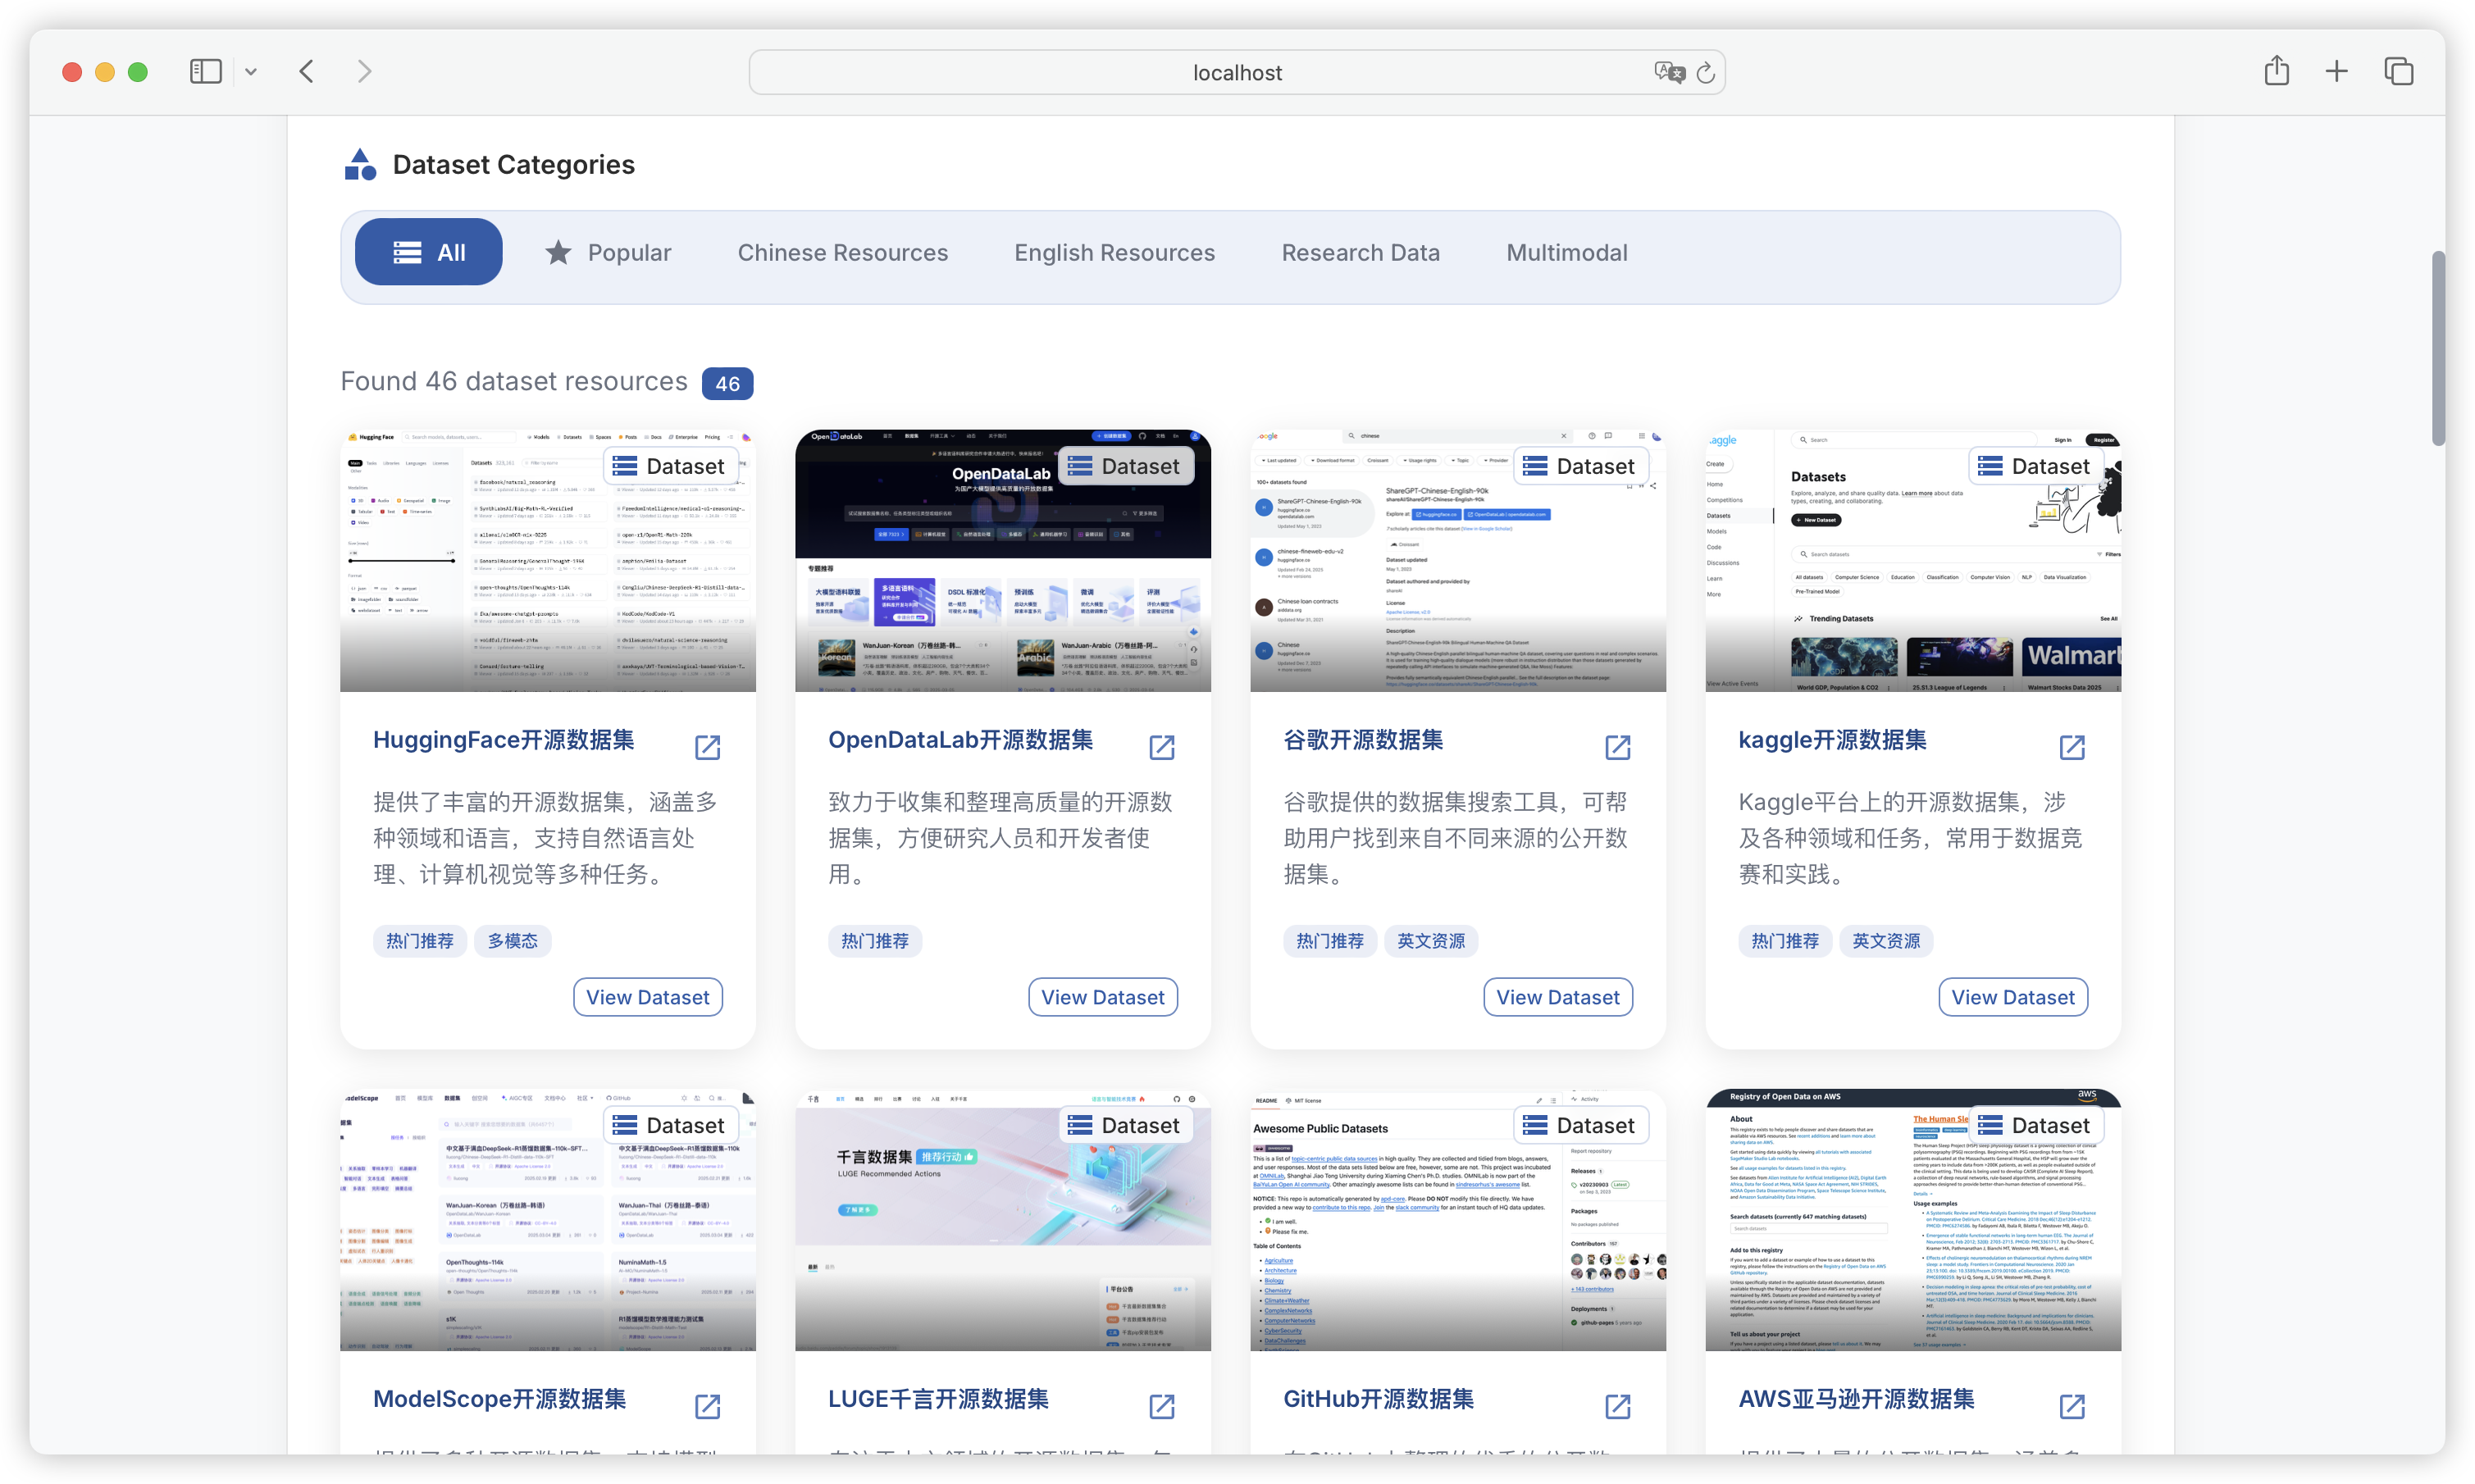Click external link icon beside OpenDataLab title

[1161, 746]
